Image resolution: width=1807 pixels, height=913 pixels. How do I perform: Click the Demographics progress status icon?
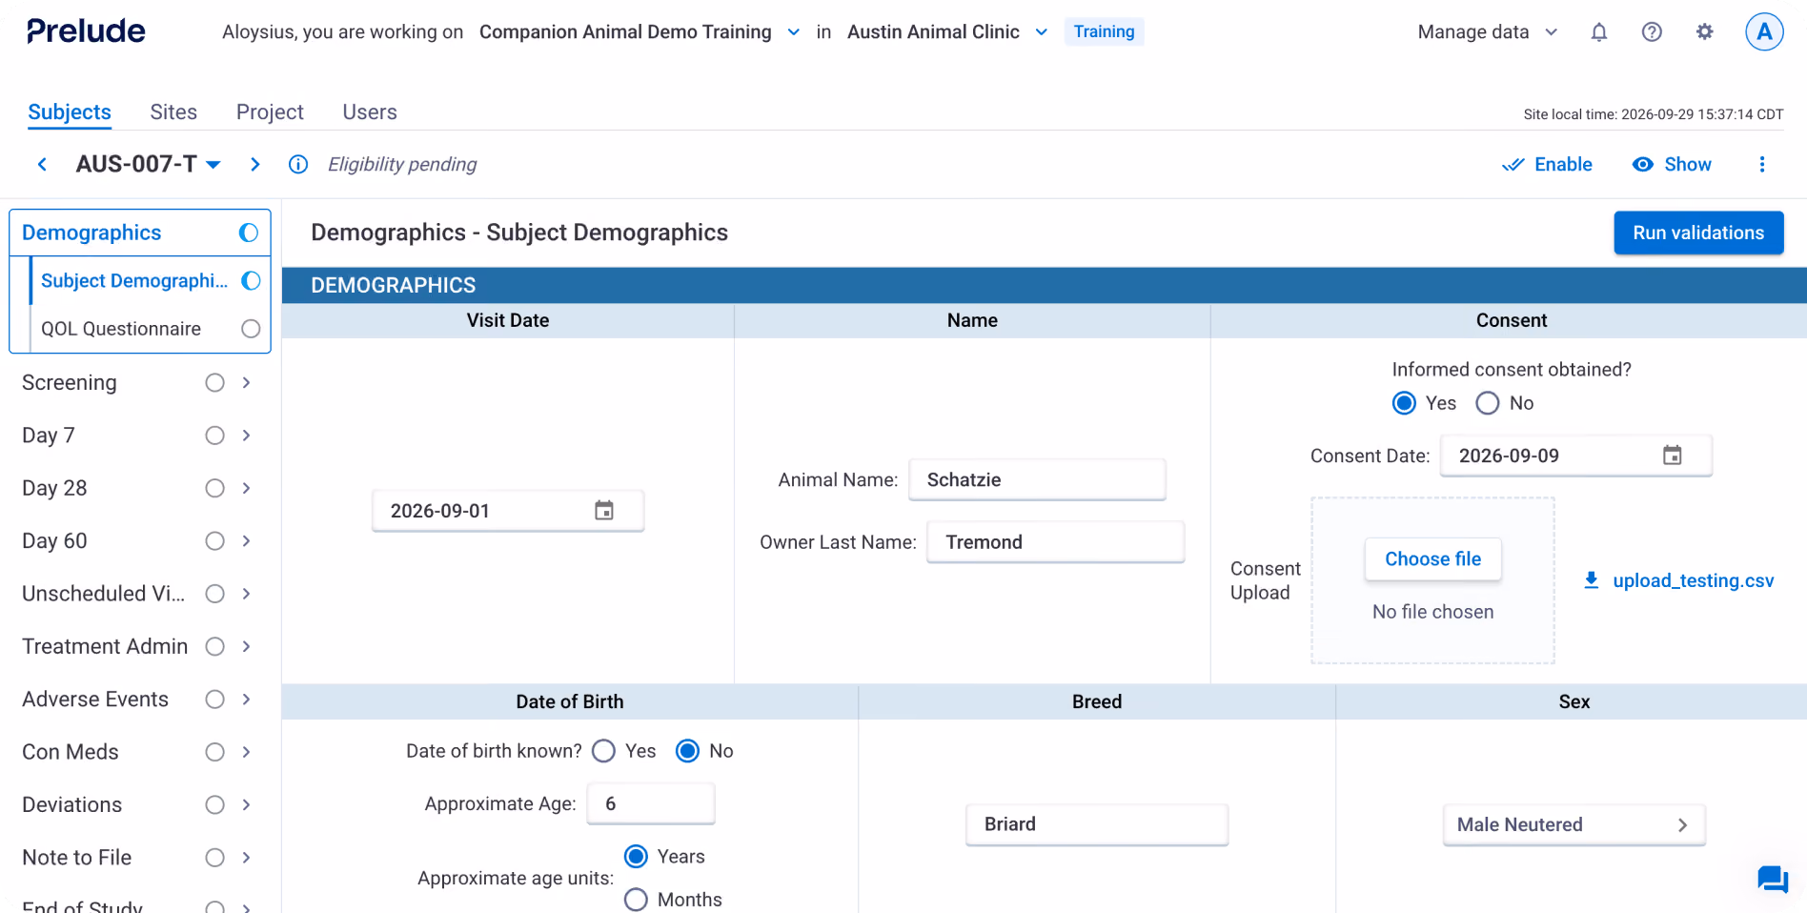[249, 233]
